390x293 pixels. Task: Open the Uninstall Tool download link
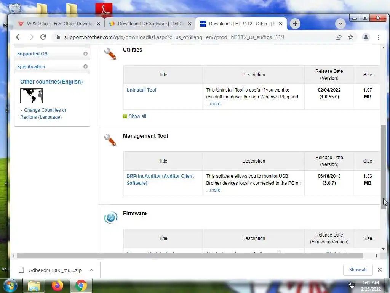click(141, 90)
